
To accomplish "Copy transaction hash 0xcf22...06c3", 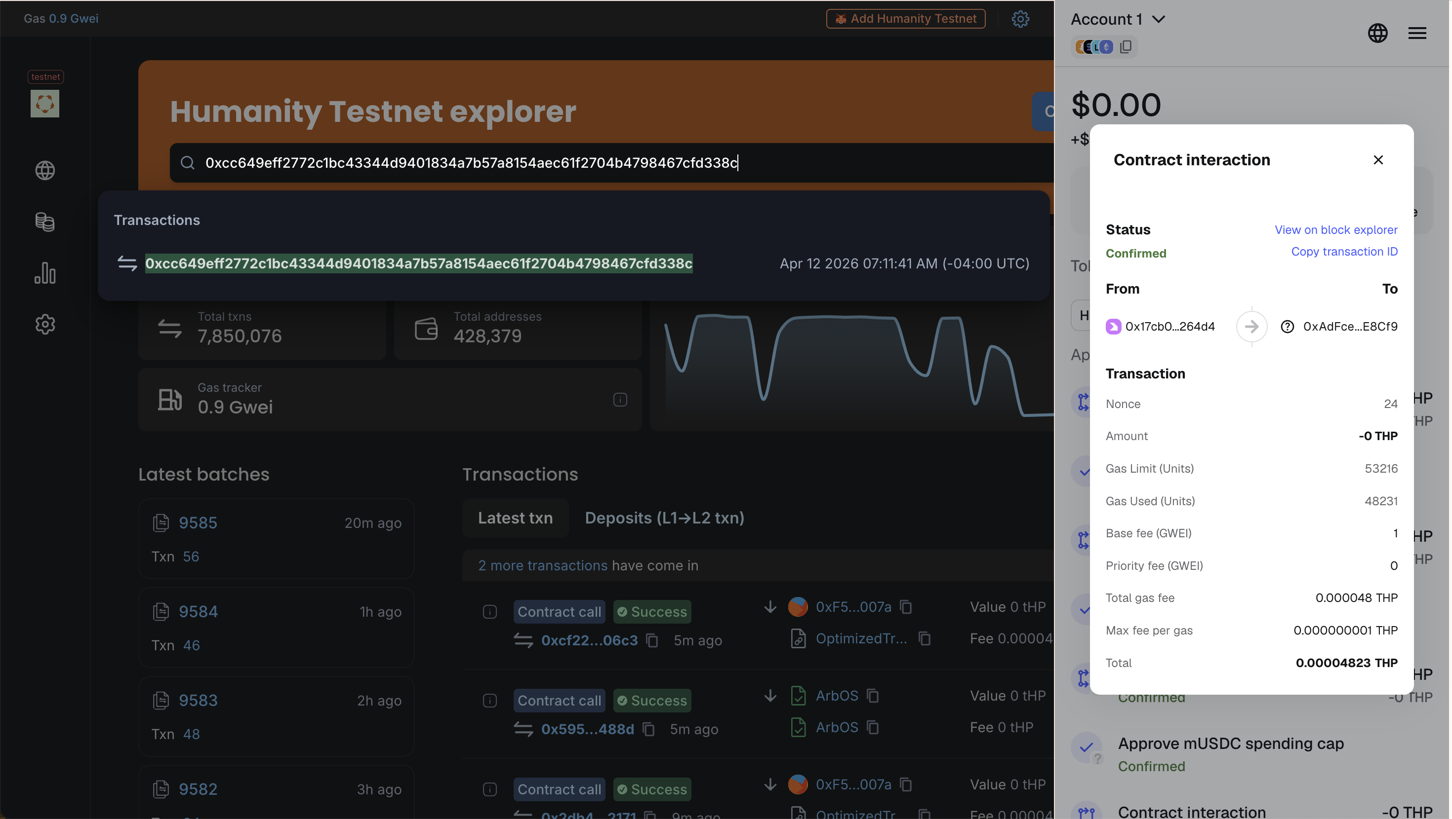I will (652, 640).
